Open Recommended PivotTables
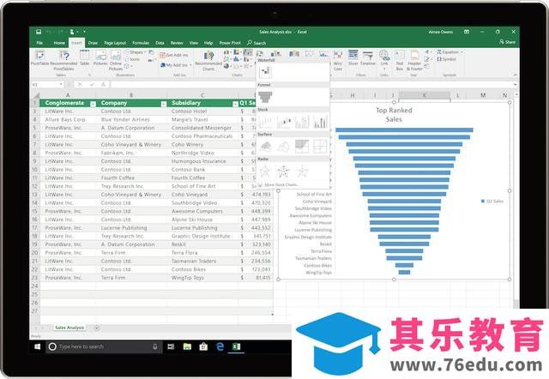 click(x=63, y=60)
